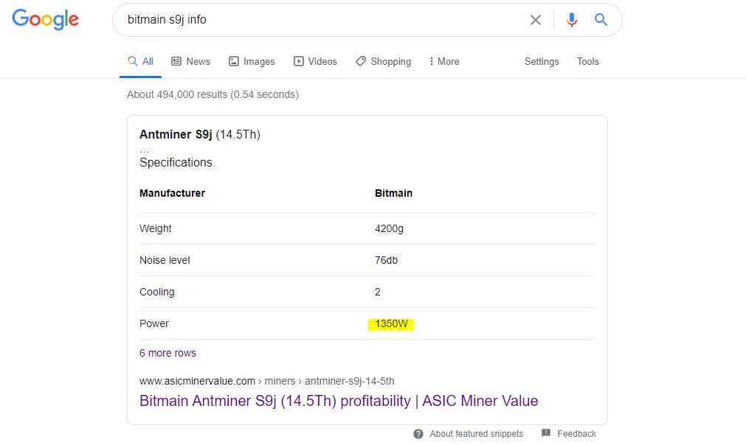
Task: Click inside the search field with bitmain s9j info
Action: [323, 19]
